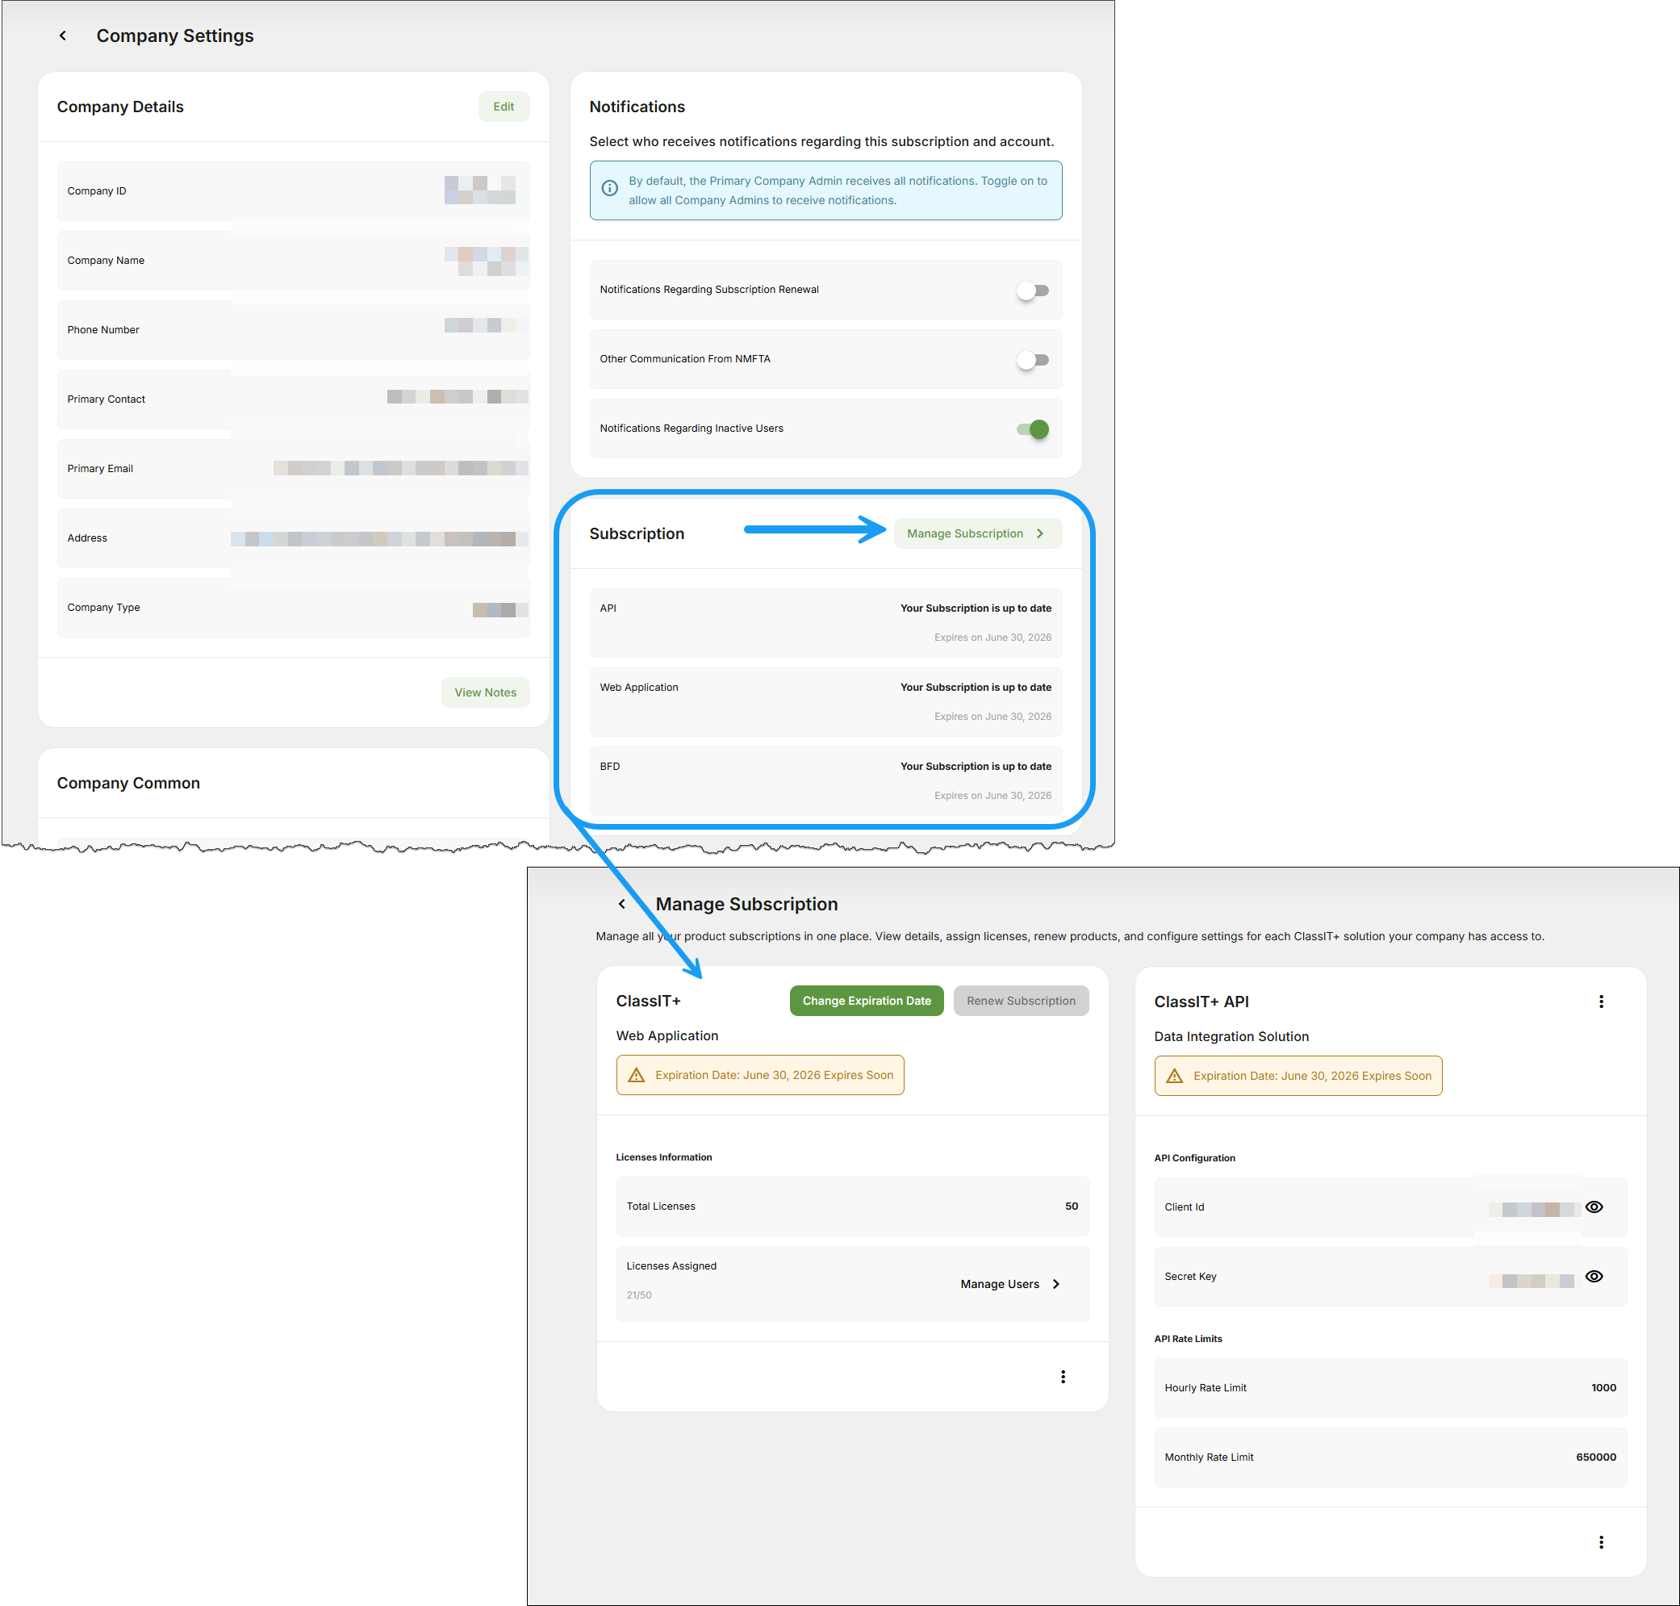Click warning icon in ClassIT+ expiration notice
The height and width of the screenshot is (1606, 1680).
point(636,1075)
